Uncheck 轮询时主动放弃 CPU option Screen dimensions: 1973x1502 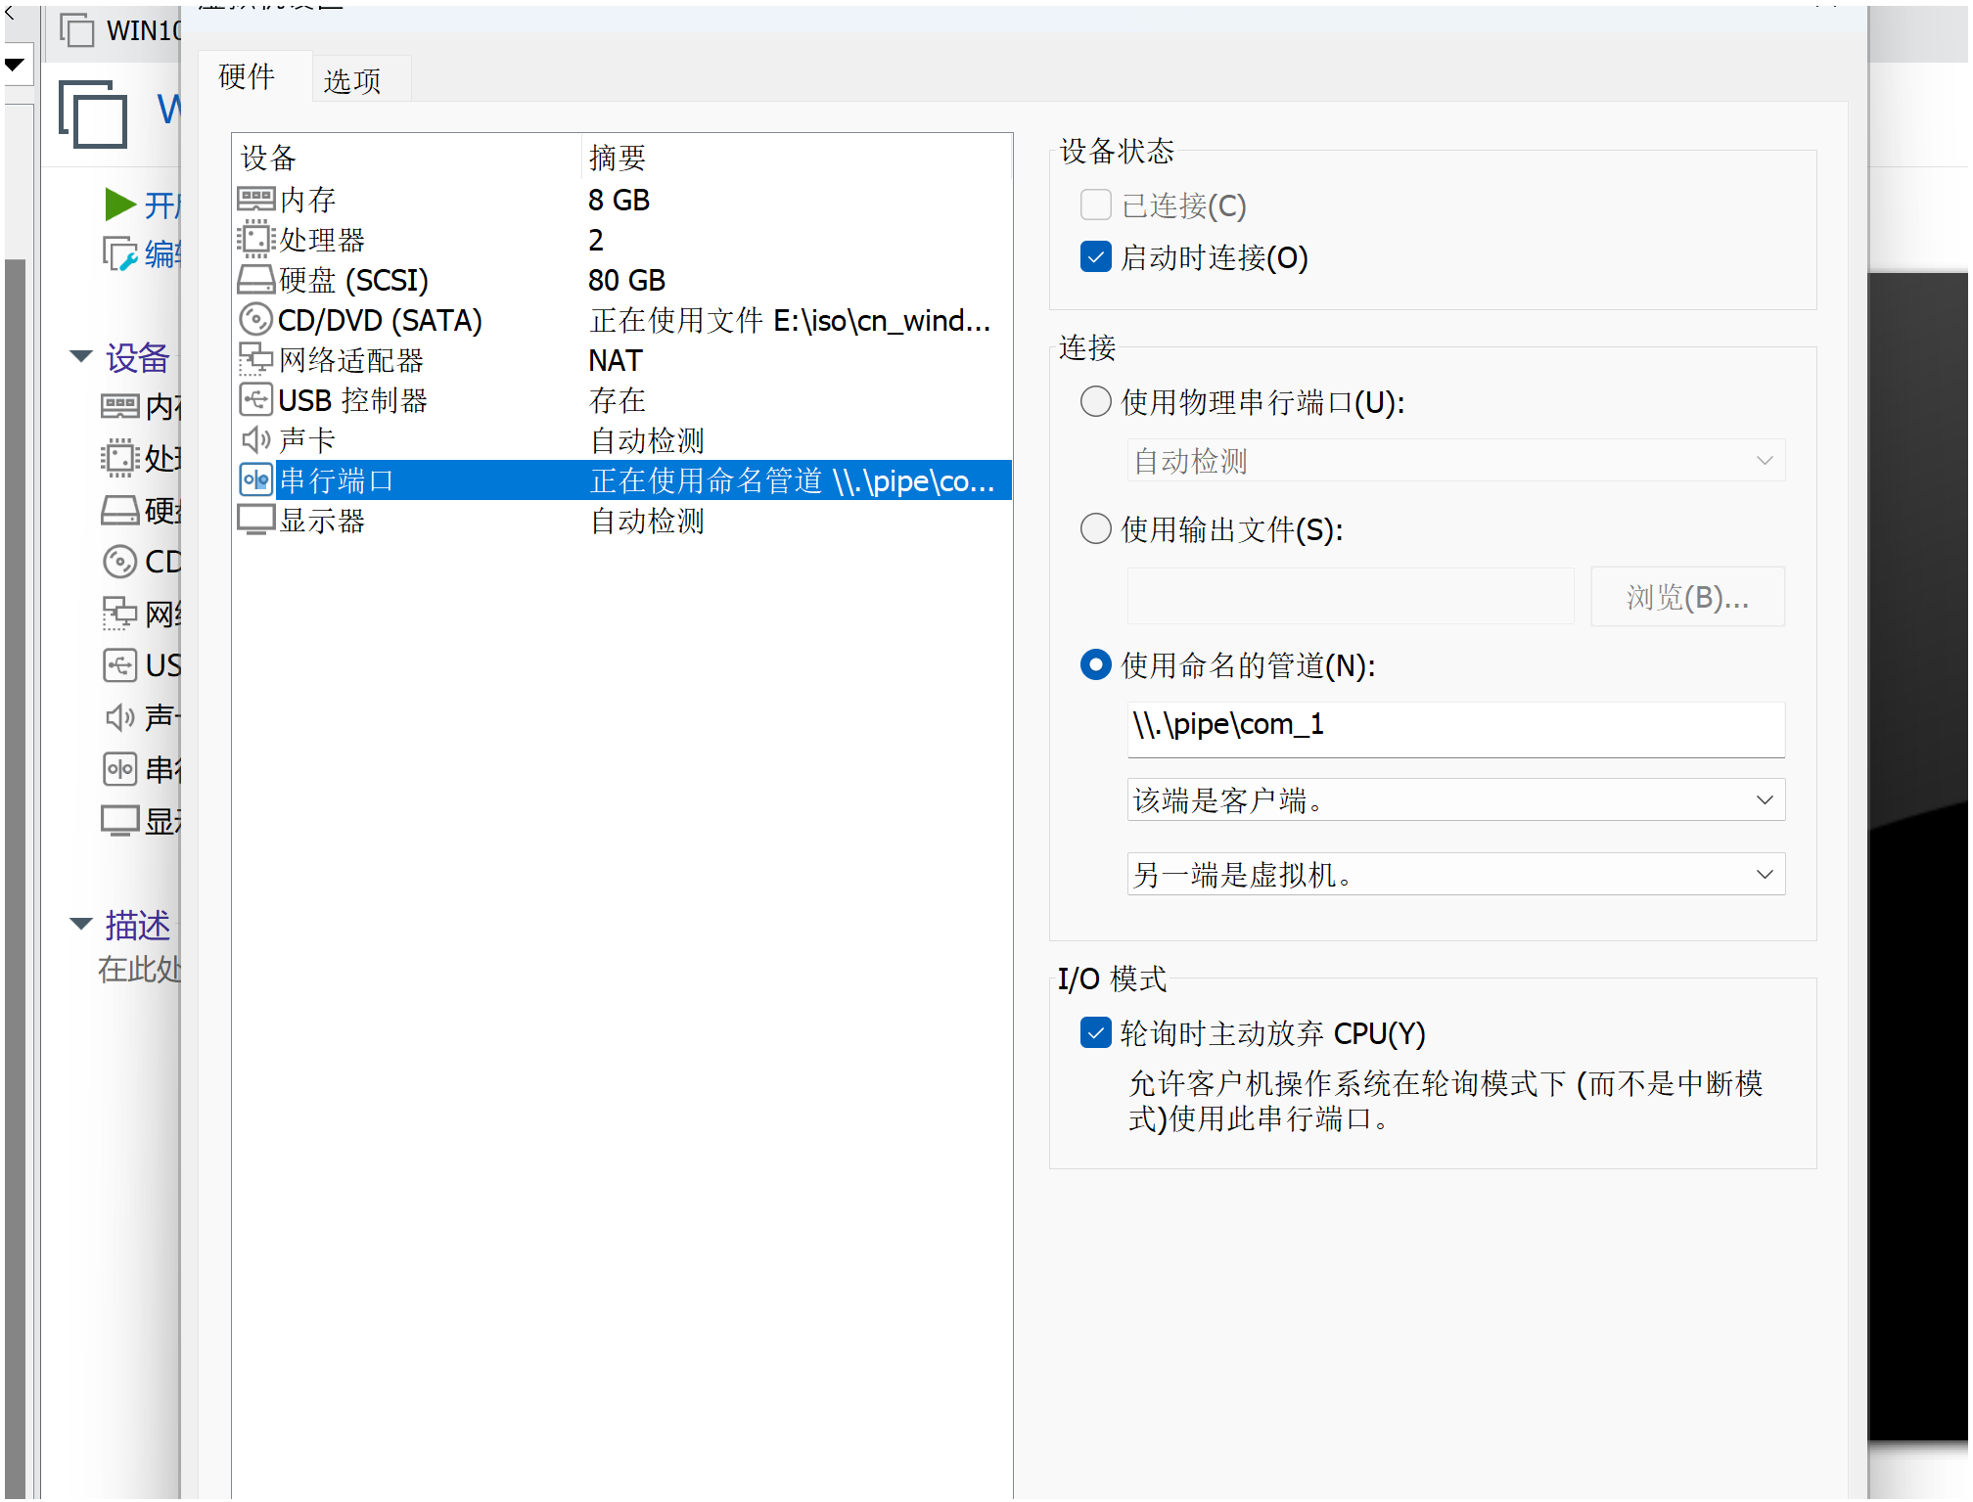click(1095, 1032)
